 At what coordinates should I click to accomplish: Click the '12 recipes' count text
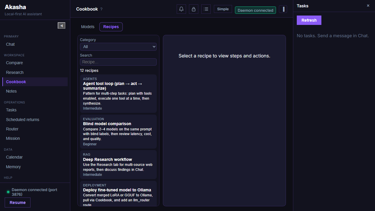click(x=89, y=71)
